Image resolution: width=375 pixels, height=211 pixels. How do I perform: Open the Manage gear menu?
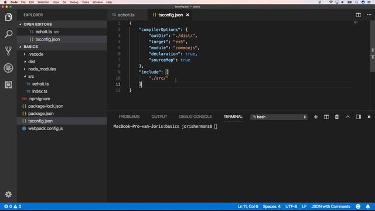[8, 194]
